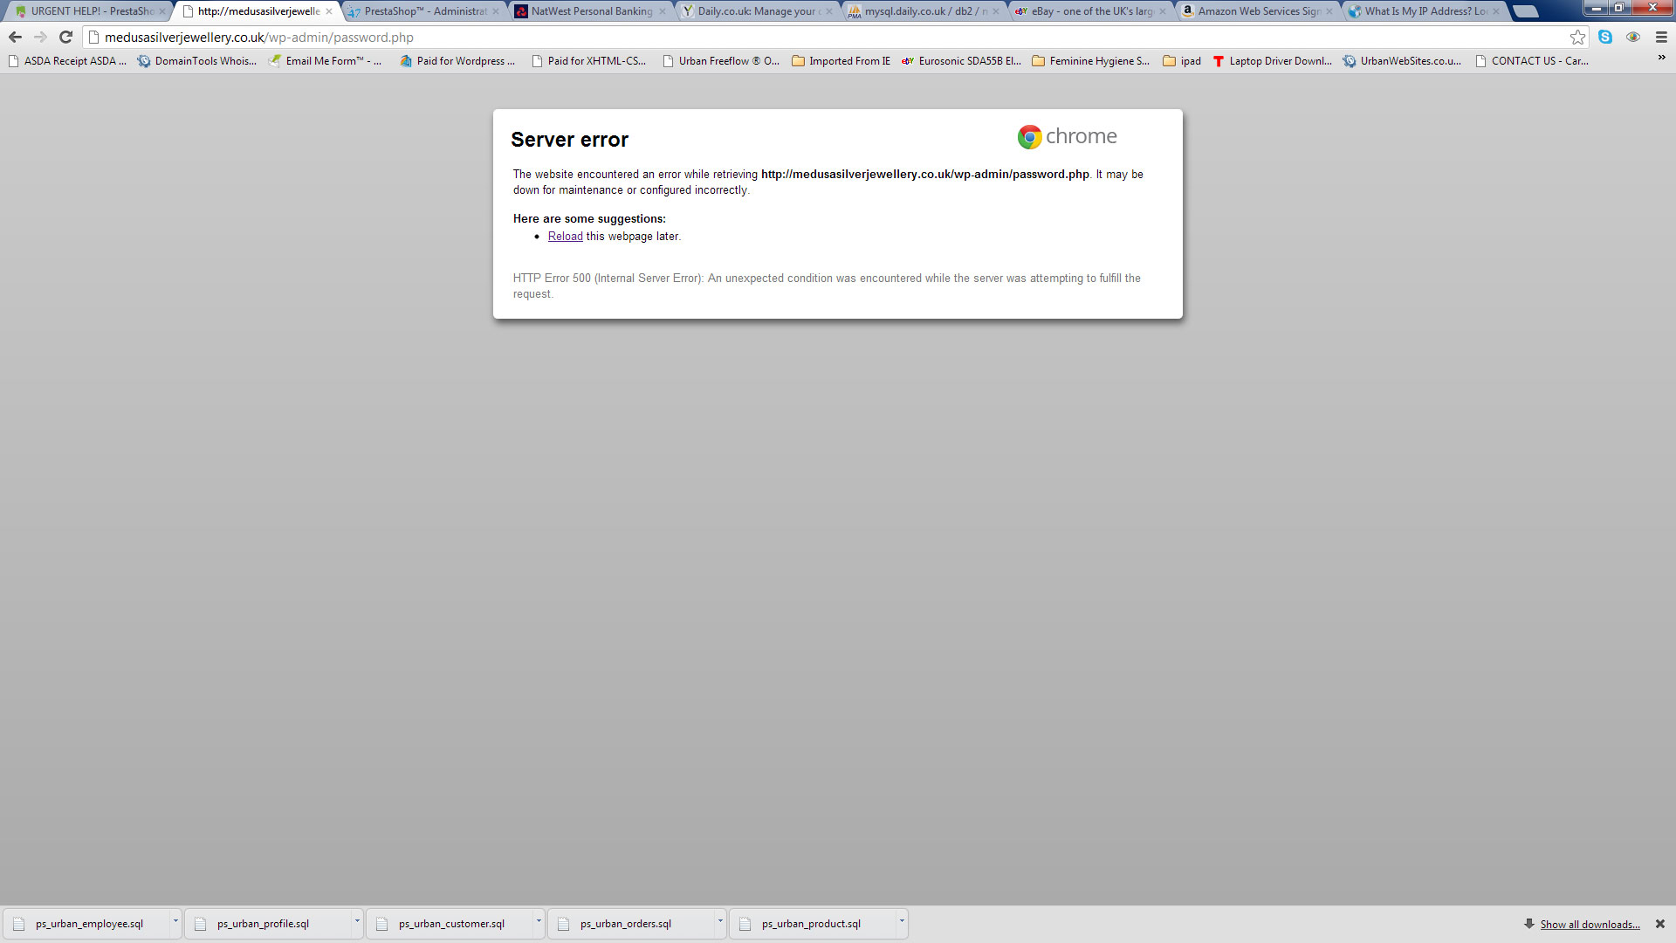Bookmark page with star icon
1676x943 pixels.
coord(1577,37)
